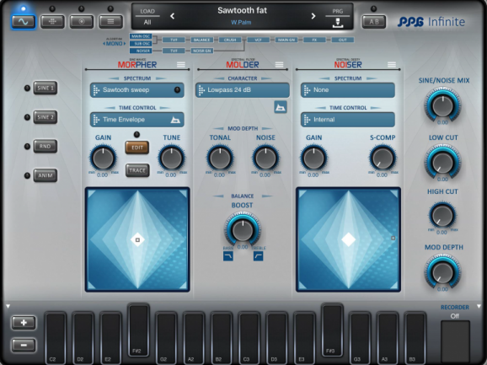
Task: Shift keyboard octave up with plus button
Action: [x=24, y=323]
